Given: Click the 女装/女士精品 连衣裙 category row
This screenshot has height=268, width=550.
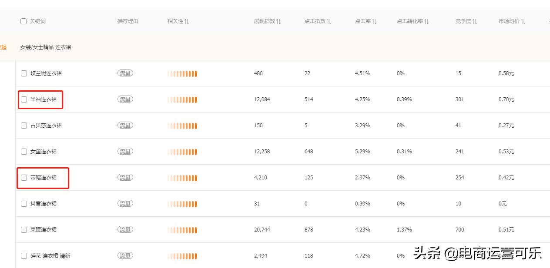Looking at the screenshot, I should (46, 47).
